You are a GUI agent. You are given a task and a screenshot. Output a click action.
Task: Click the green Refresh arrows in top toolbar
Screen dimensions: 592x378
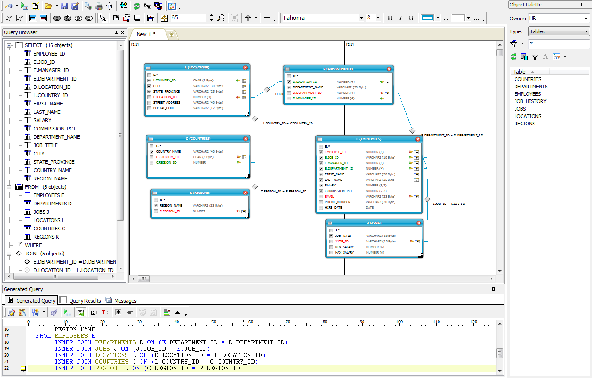click(136, 6)
